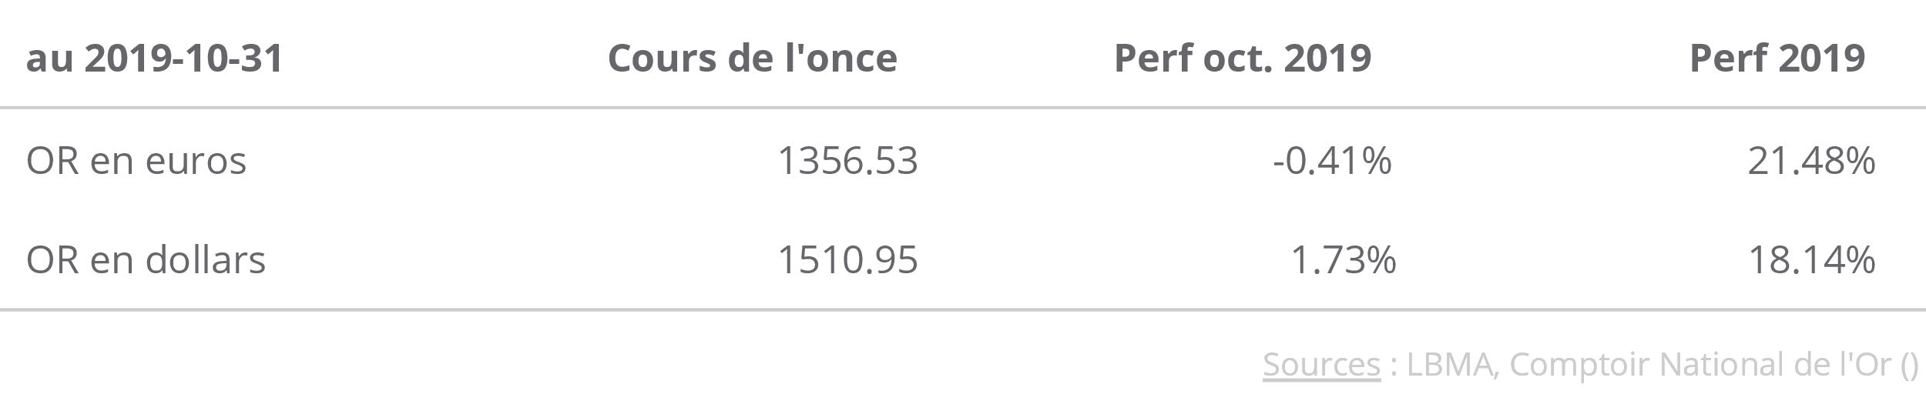
Task: Click the 'OR en dollars' row label
Action: tap(146, 260)
